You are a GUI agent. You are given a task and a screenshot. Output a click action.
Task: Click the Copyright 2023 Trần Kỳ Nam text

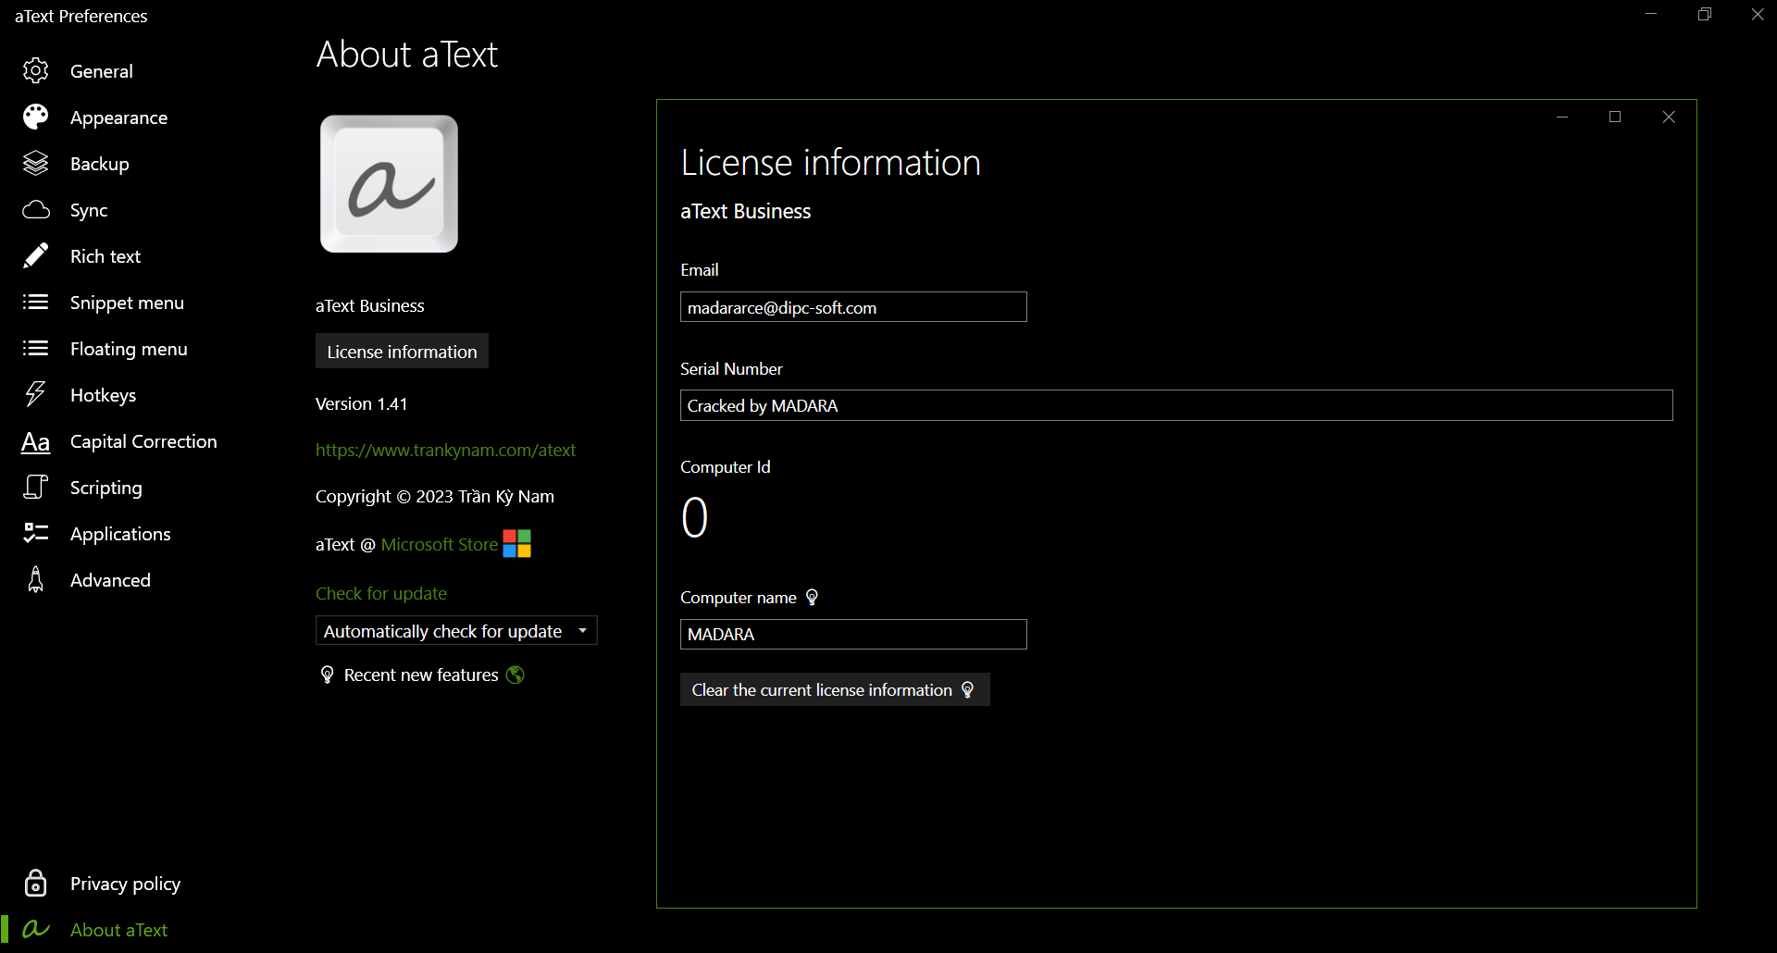pyautogui.click(x=435, y=496)
